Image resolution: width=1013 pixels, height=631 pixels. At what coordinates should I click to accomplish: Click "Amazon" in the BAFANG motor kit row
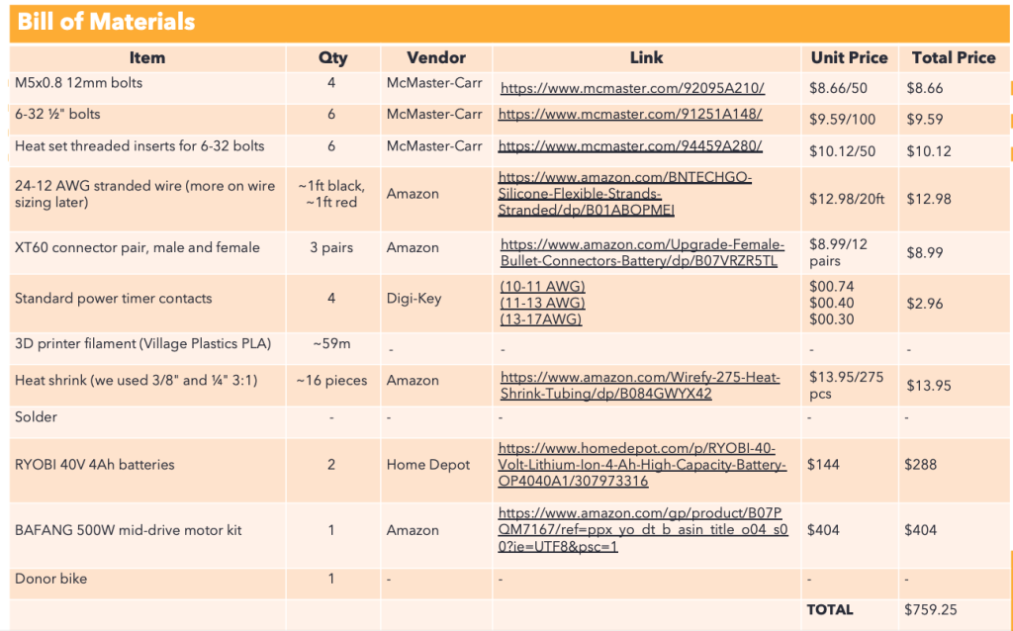[x=413, y=531]
